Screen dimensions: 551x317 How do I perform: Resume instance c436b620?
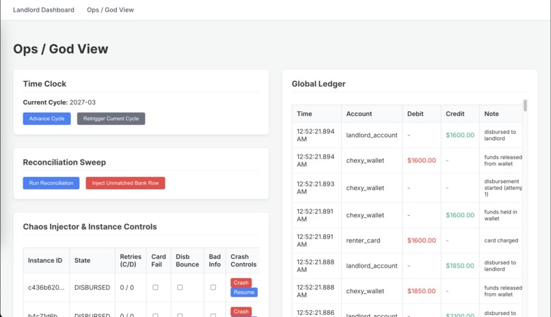pos(244,292)
